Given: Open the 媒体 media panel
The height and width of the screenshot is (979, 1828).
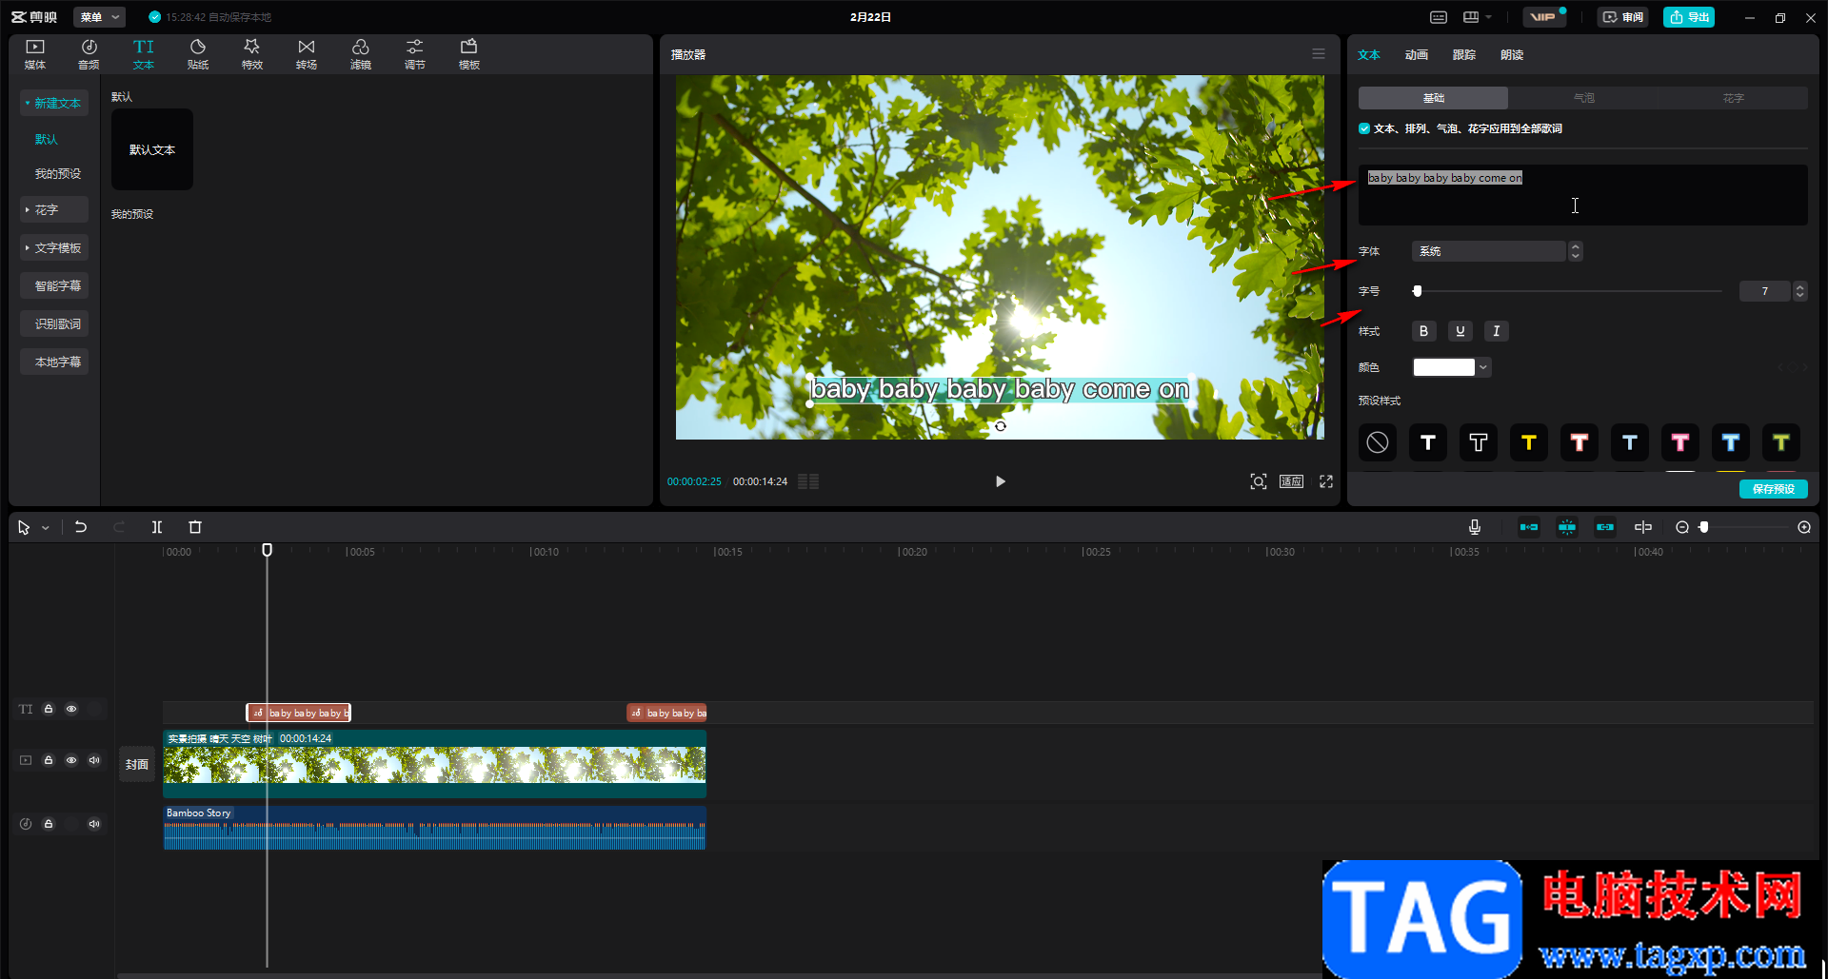Looking at the screenshot, I should tap(35, 54).
